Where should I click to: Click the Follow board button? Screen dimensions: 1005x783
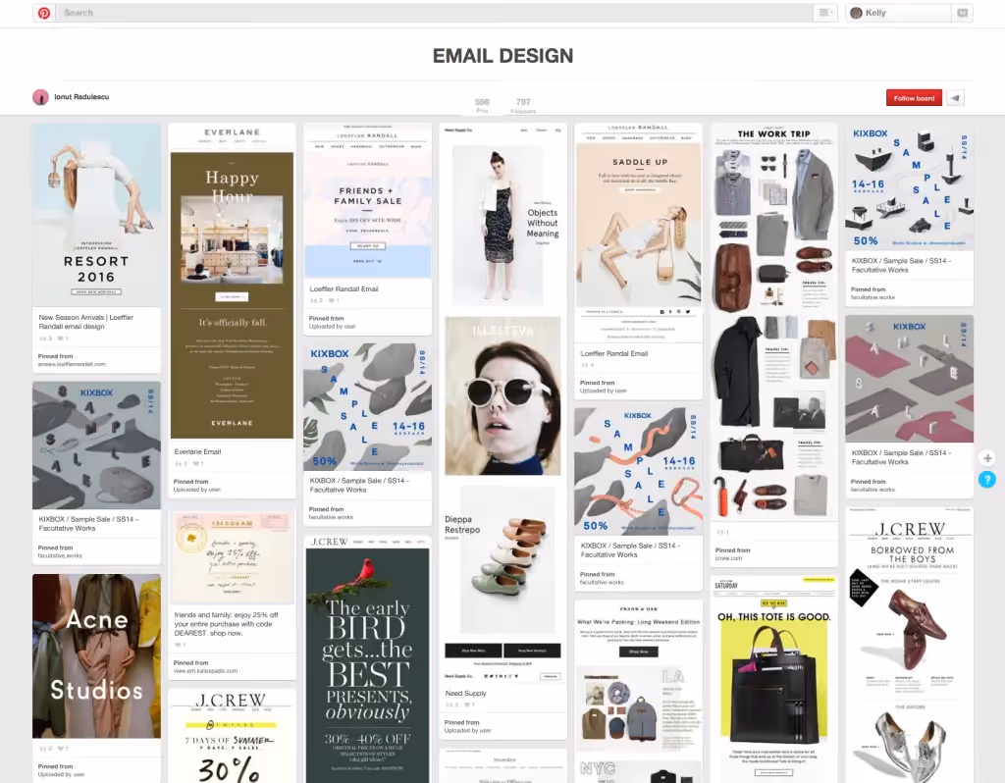(914, 98)
